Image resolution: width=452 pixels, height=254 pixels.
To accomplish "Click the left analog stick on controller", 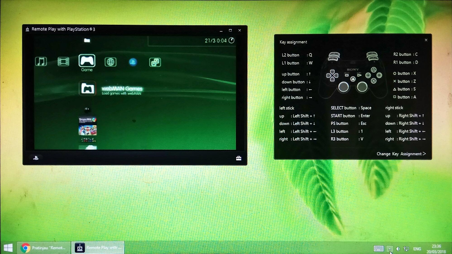I will pyautogui.click(x=344, y=87).
